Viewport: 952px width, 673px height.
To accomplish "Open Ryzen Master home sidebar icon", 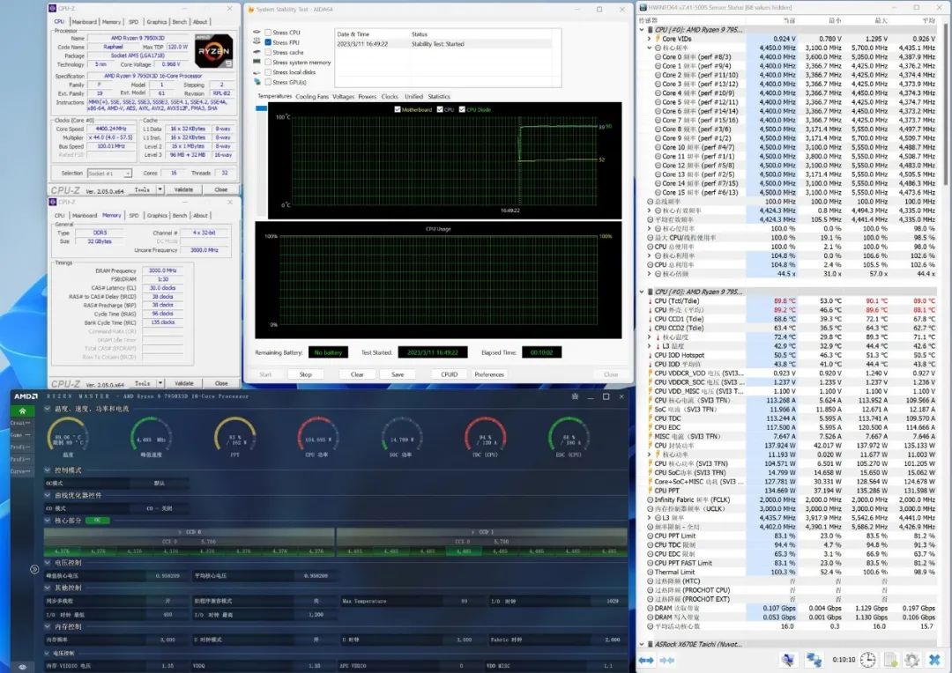I will [22, 410].
